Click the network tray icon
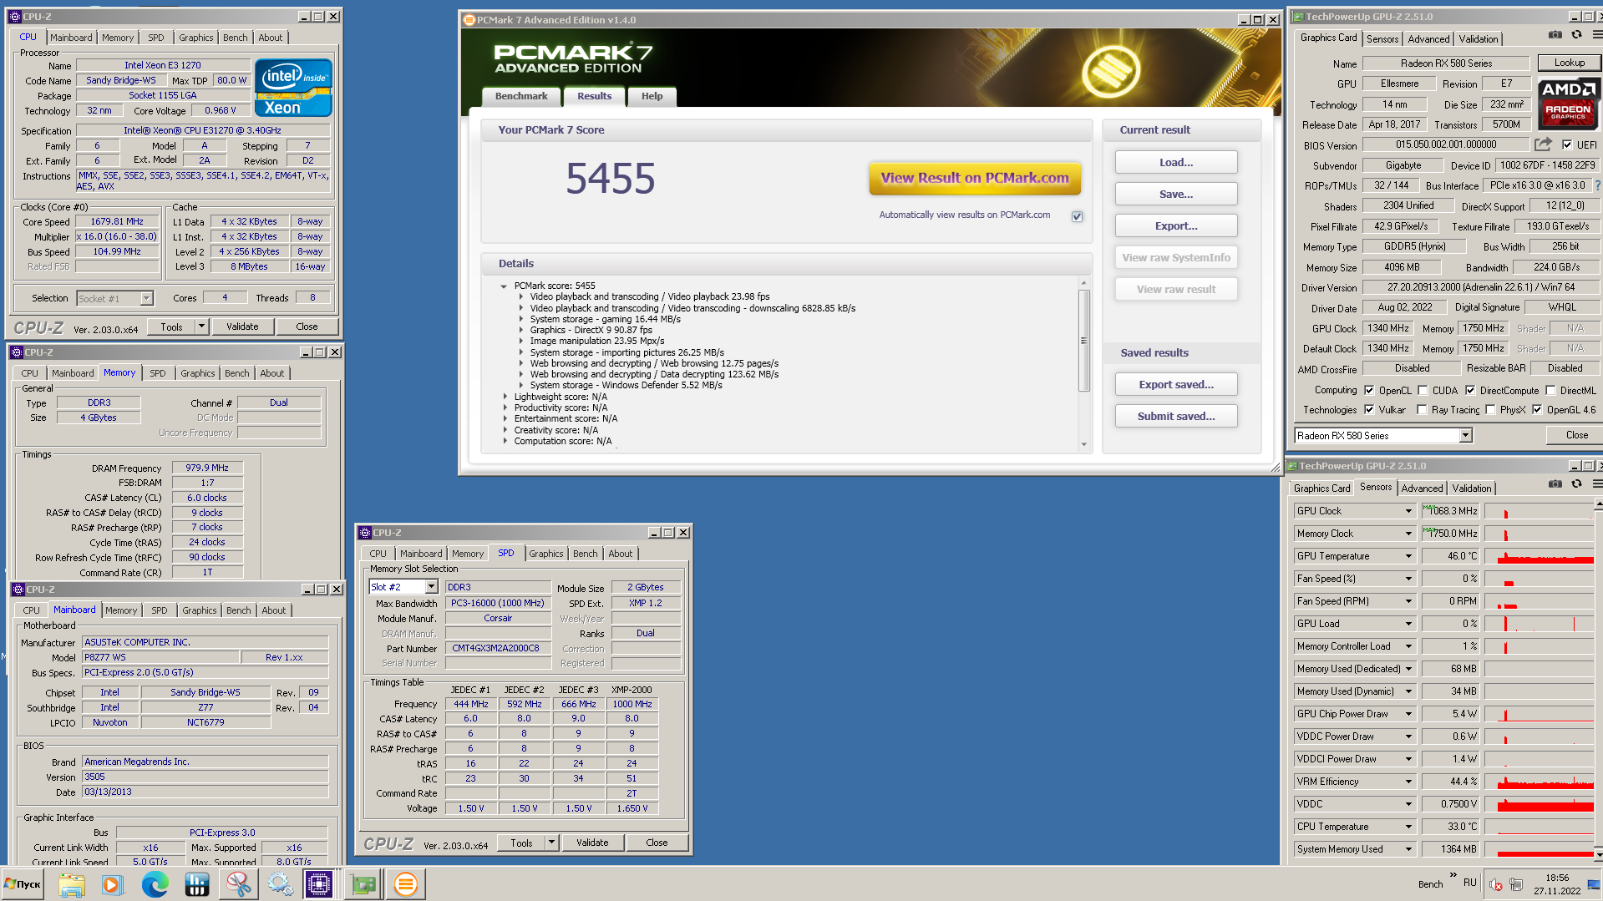This screenshot has height=901, width=1603. [1516, 884]
